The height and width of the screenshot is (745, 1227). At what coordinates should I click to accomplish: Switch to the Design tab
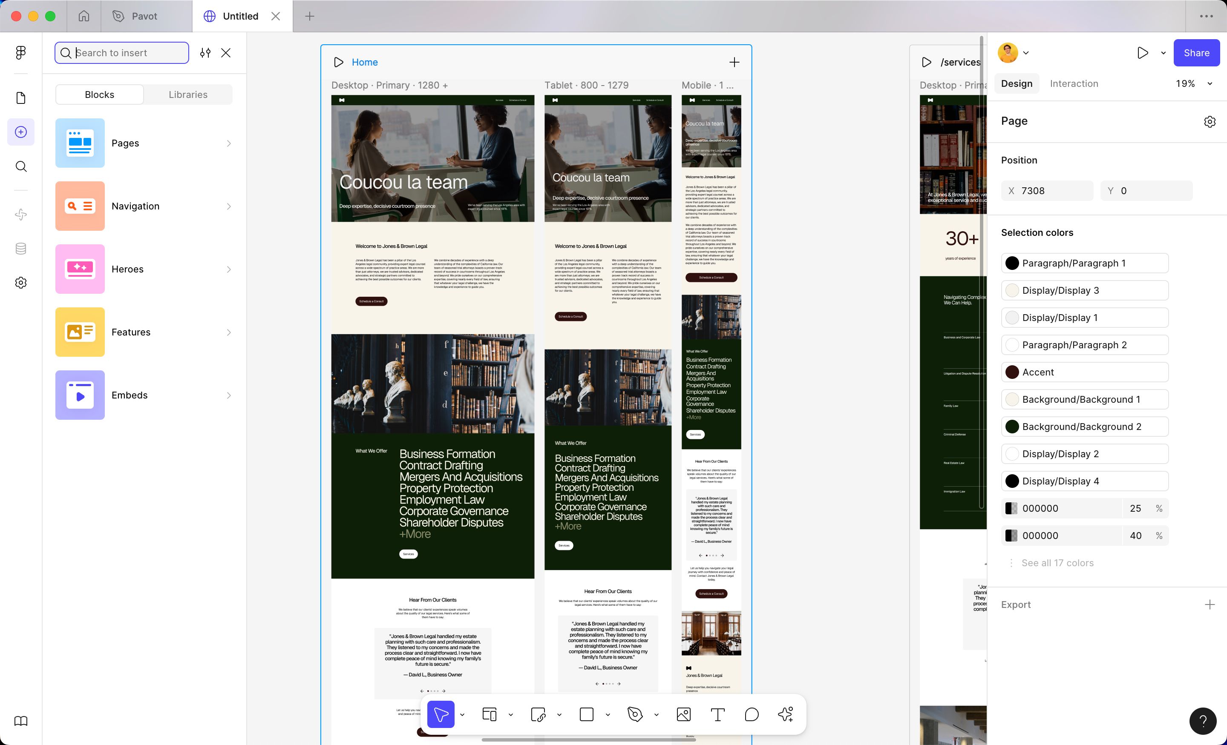click(x=1017, y=83)
